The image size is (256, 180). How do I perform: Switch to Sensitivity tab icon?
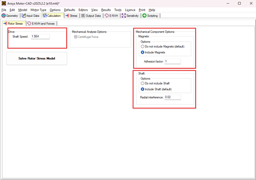point(123,15)
